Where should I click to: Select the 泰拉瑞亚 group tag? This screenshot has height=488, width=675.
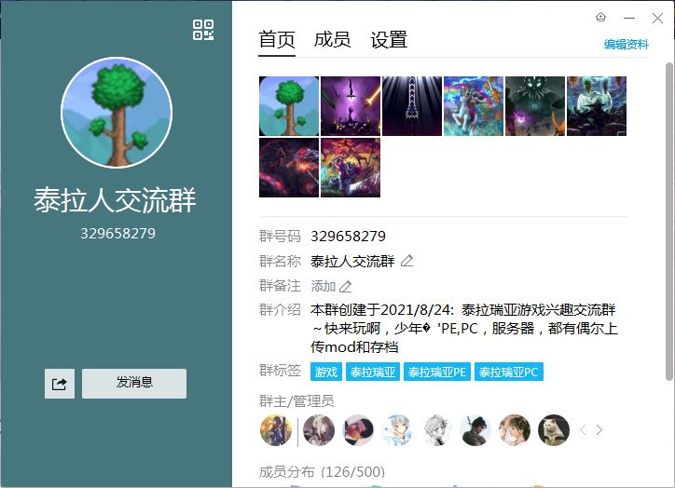pos(373,372)
